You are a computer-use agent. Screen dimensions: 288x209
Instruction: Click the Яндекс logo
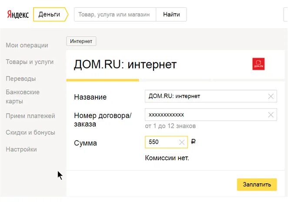(x=18, y=14)
